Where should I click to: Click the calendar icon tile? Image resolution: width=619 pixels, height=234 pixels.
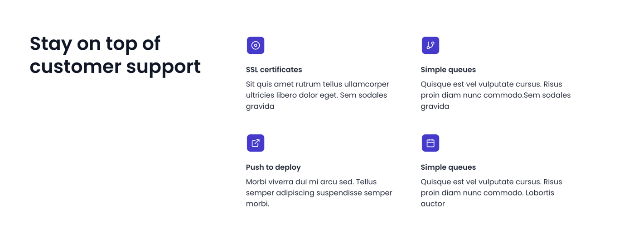[430, 143]
